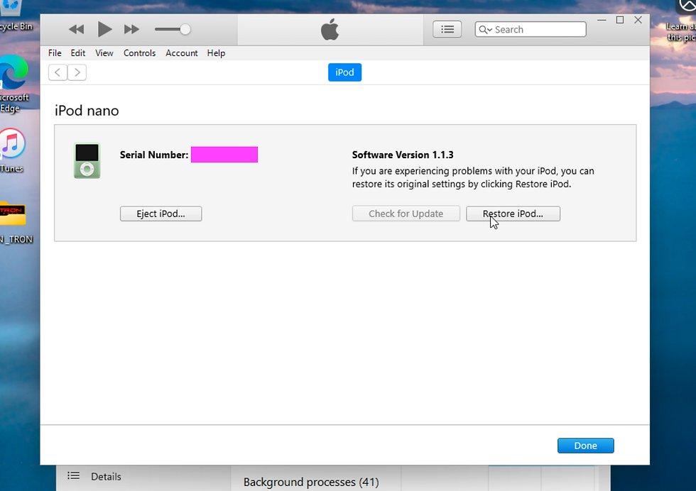
Task: Click the Eject iPod... button
Action: [x=161, y=214]
